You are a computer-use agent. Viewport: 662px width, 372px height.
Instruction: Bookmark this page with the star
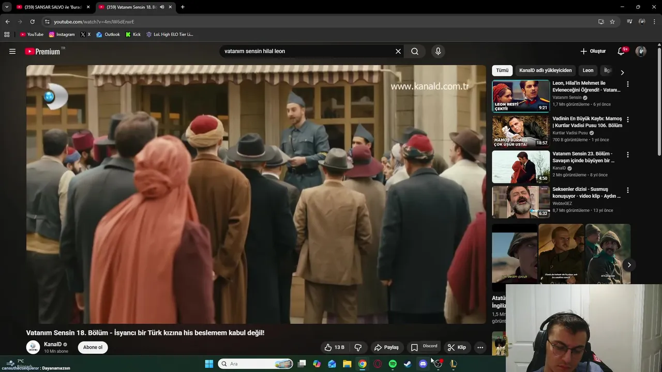point(612,22)
